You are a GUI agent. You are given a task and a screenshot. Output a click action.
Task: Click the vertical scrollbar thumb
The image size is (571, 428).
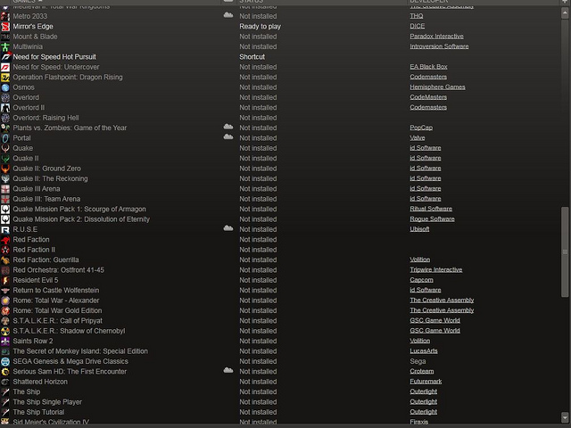(x=565, y=252)
